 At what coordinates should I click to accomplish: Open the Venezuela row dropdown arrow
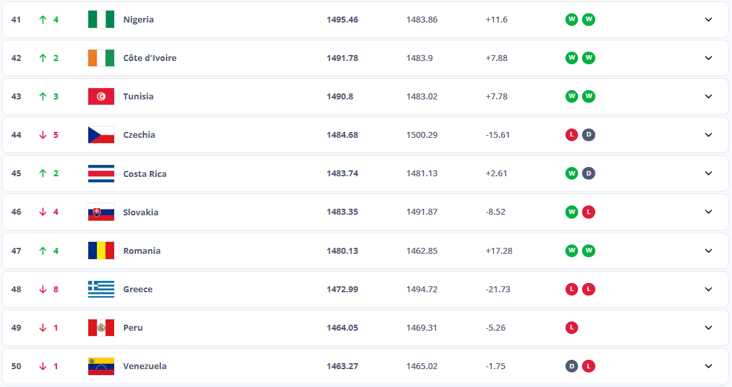point(708,366)
